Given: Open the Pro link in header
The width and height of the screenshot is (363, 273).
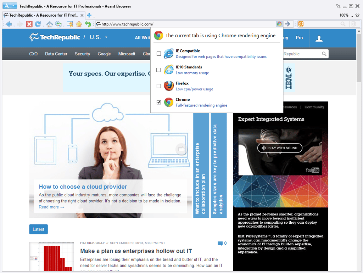Looking at the screenshot, I should pyautogui.click(x=299, y=38).
